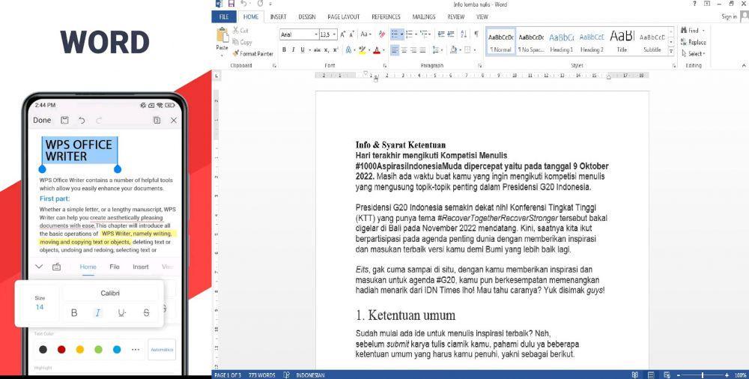Apply yellow Text Highlight Color marker
Screen dimensions: 749x379
(362, 49)
